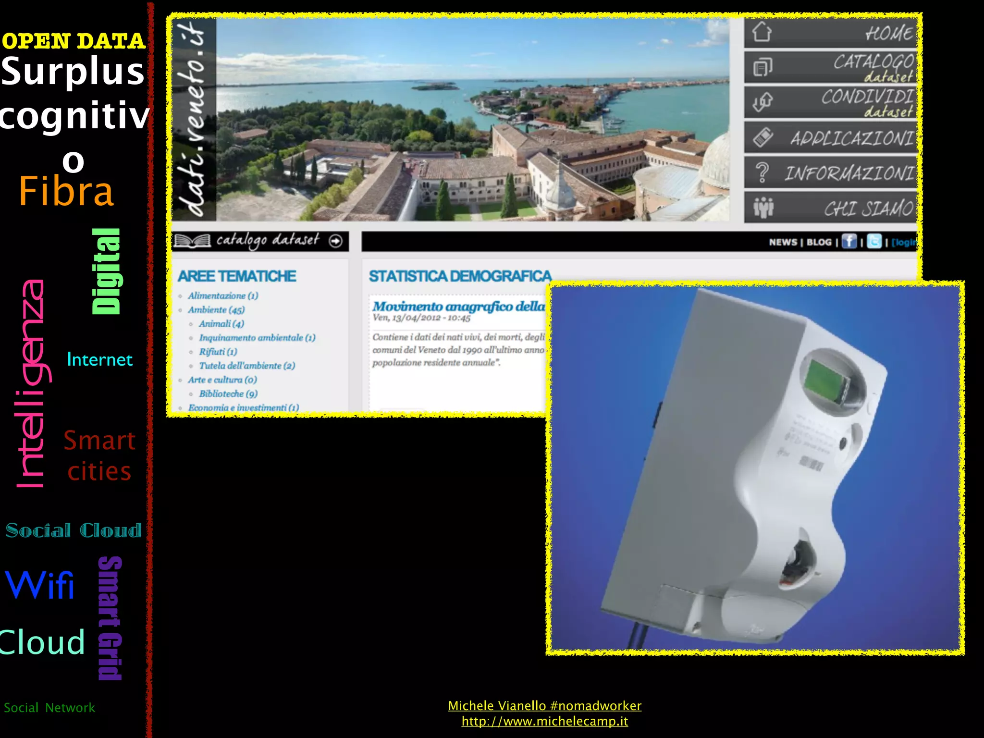Click the electric smart meter photo
984x738 pixels.
coord(755,468)
